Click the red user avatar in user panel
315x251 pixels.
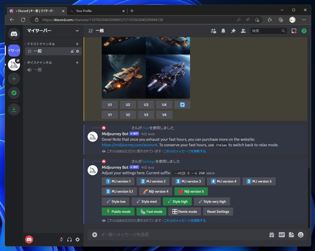[29, 239]
